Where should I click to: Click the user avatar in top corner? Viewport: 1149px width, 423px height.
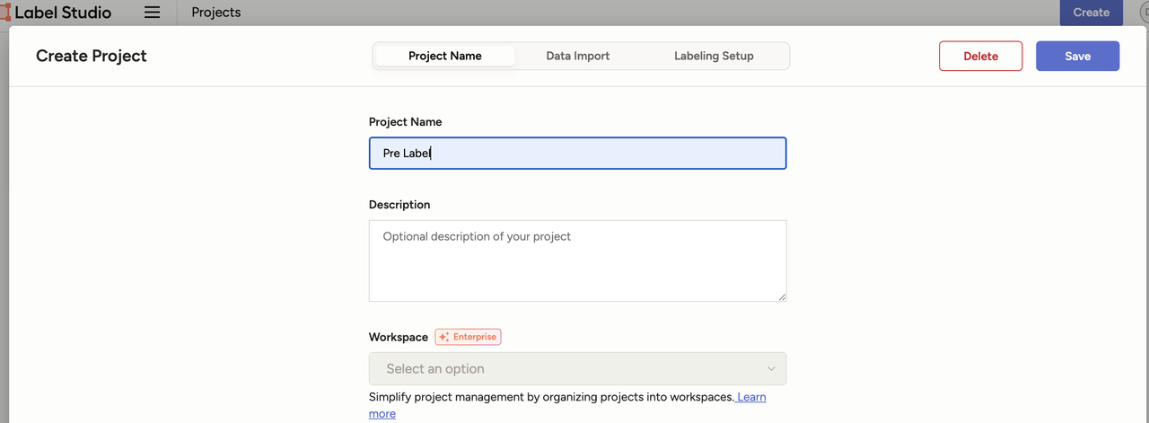1145,13
